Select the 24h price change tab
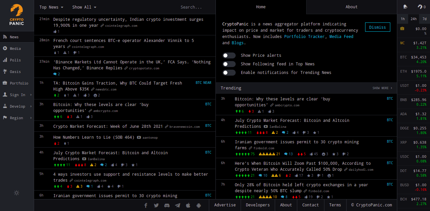430x211 pixels. [413, 19]
